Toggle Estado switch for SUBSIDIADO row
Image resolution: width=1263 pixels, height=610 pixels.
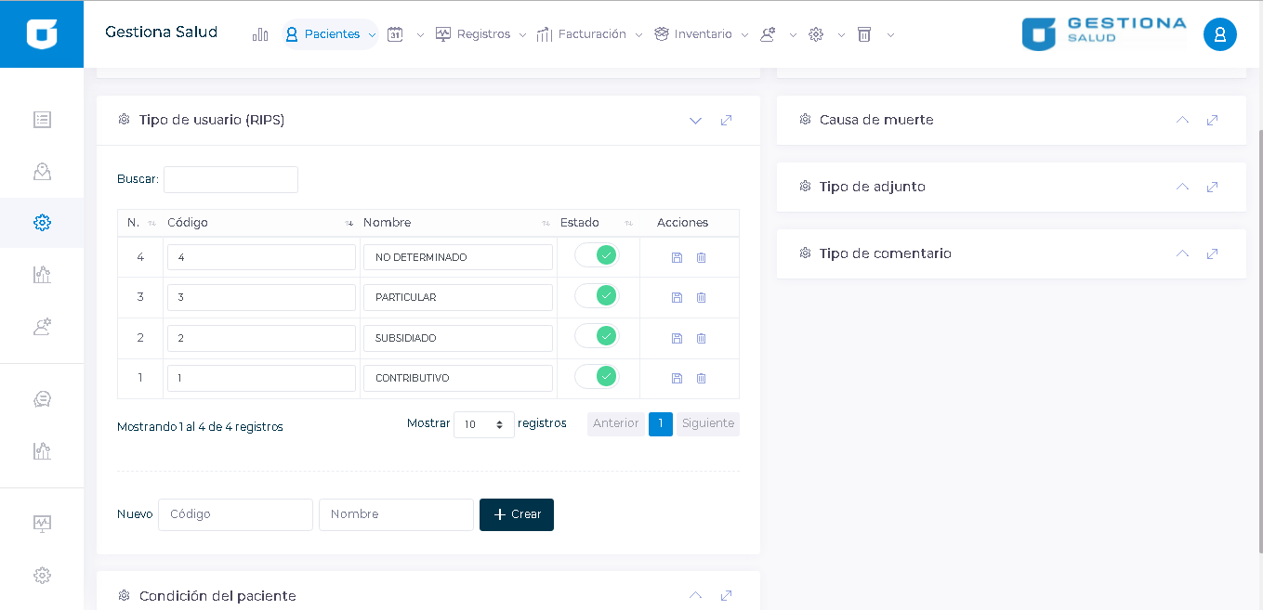[x=597, y=336]
